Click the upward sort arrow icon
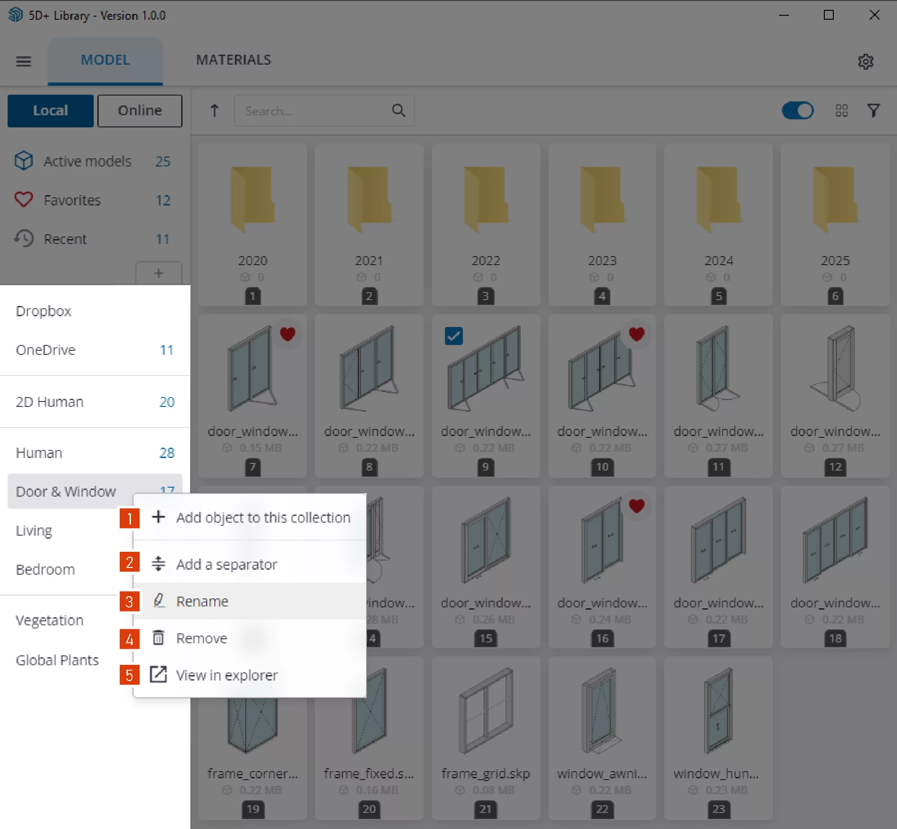897x829 pixels. point(214,111)
